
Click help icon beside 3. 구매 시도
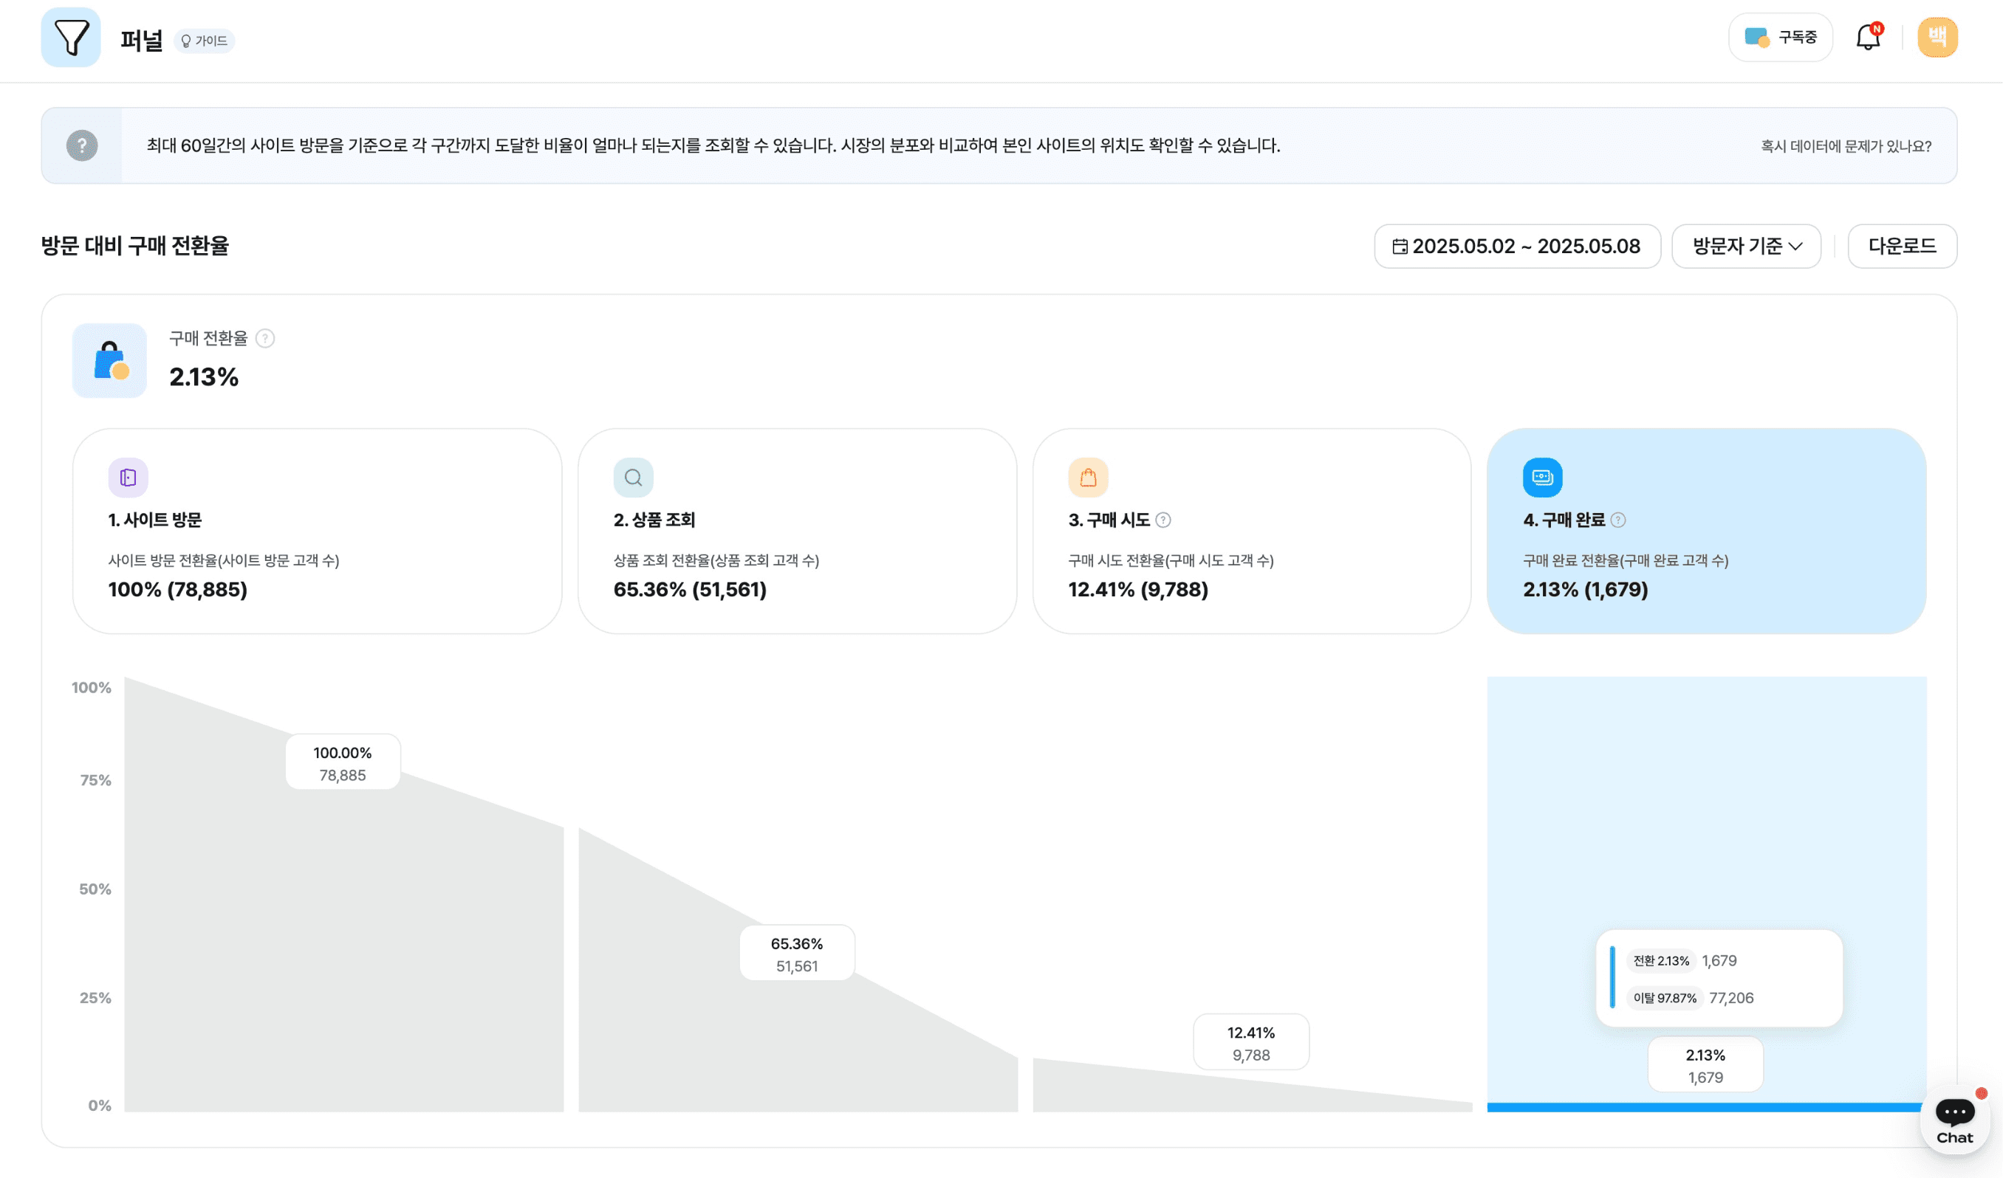click(1163, 520)
